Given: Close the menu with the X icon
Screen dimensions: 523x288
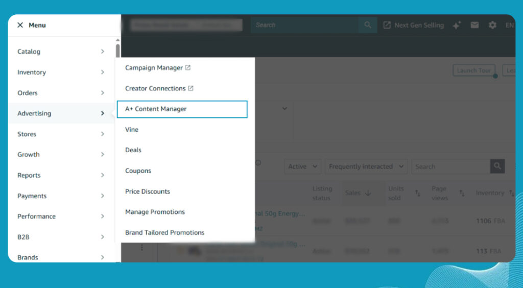Looking at the screenshot, I should coord(20,25).
